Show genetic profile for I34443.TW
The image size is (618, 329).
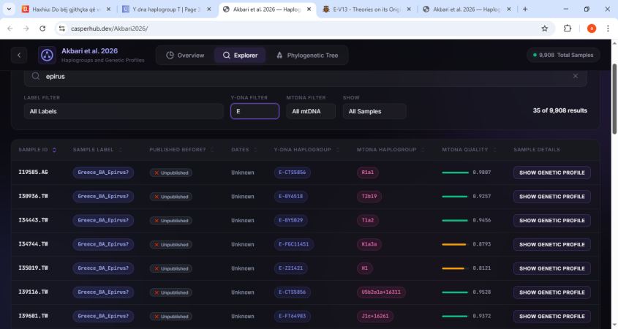click(551, 221)
